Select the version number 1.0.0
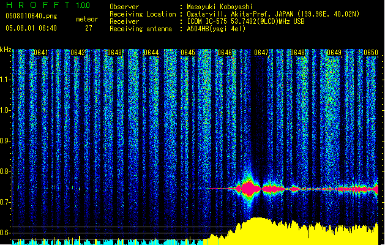Viewport: 385px width, 245px height. (x=83, y=5)
